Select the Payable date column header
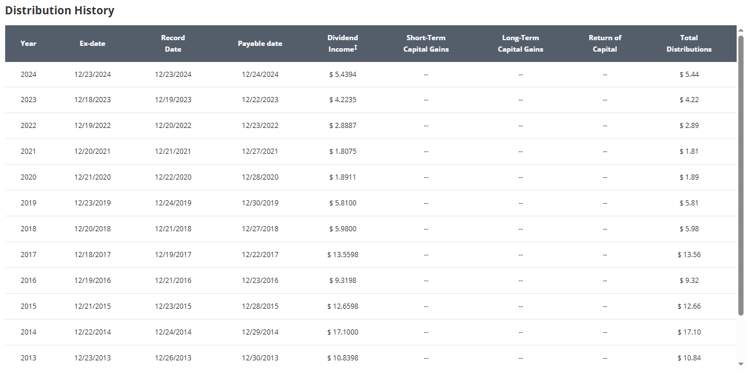The image size is (755, 373). coord(260,44)
